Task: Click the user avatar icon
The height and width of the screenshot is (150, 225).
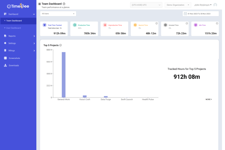Action: (215, 5)
